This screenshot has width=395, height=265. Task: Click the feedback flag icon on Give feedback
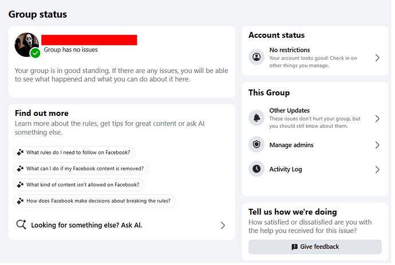pyautogui.click(x=294, y=247)
